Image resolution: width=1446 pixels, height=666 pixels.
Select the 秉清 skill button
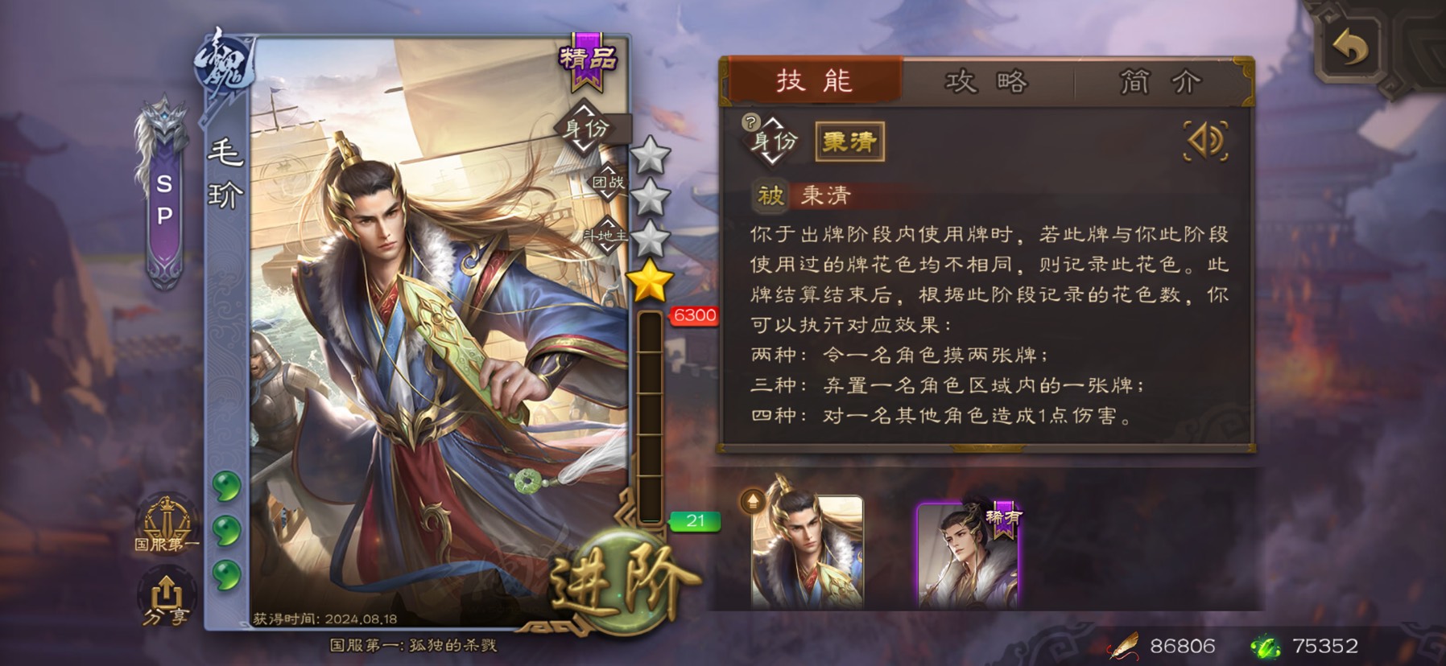click(x=849, y=142)
